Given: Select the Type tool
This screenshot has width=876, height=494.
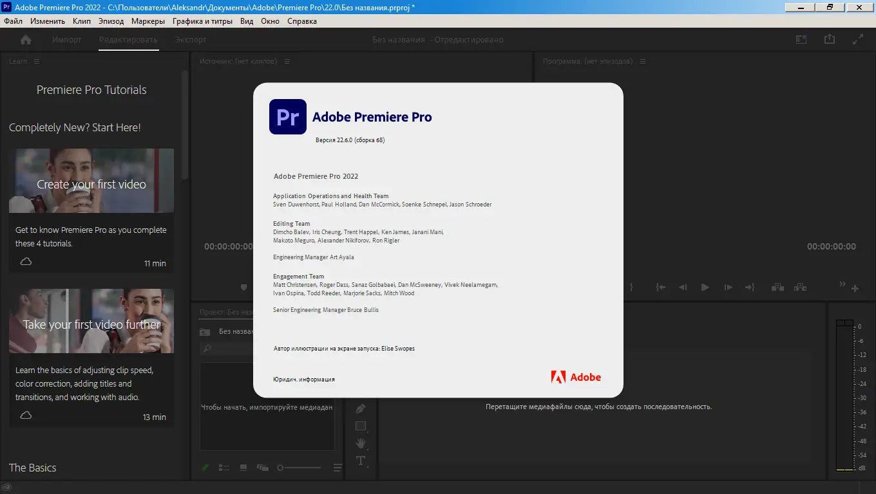Looking at the screenshot, I should click(361, 461).
